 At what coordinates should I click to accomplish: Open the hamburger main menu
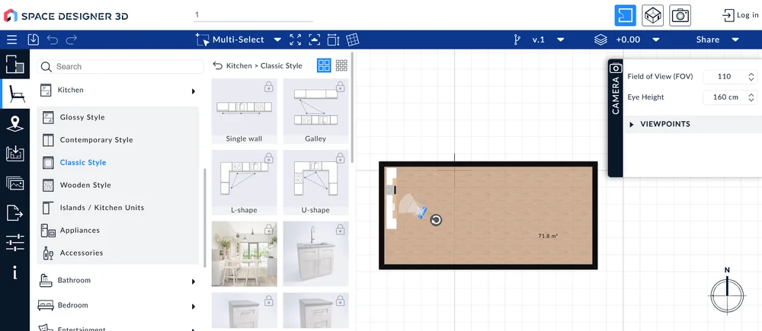click(x=11, y=40)
